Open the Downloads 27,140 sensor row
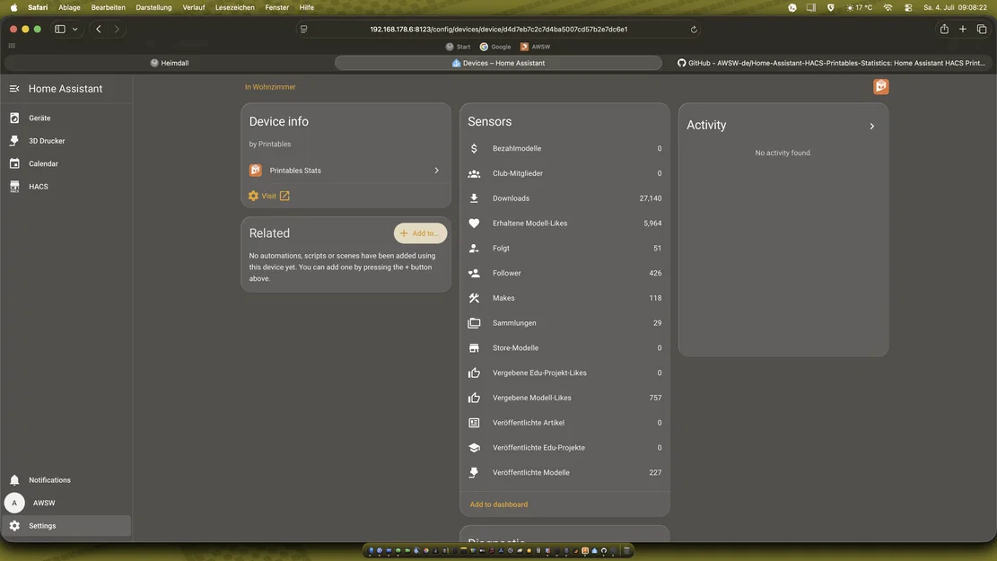The height and width of the screenshot is (561, 997). 564,198
